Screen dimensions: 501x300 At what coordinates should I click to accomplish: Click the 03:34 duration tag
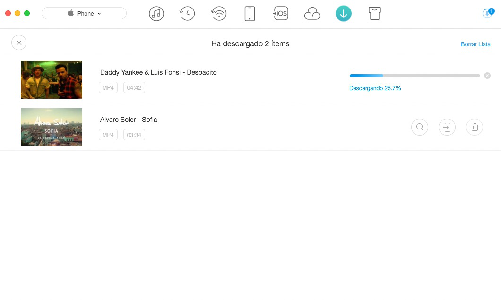134,135
